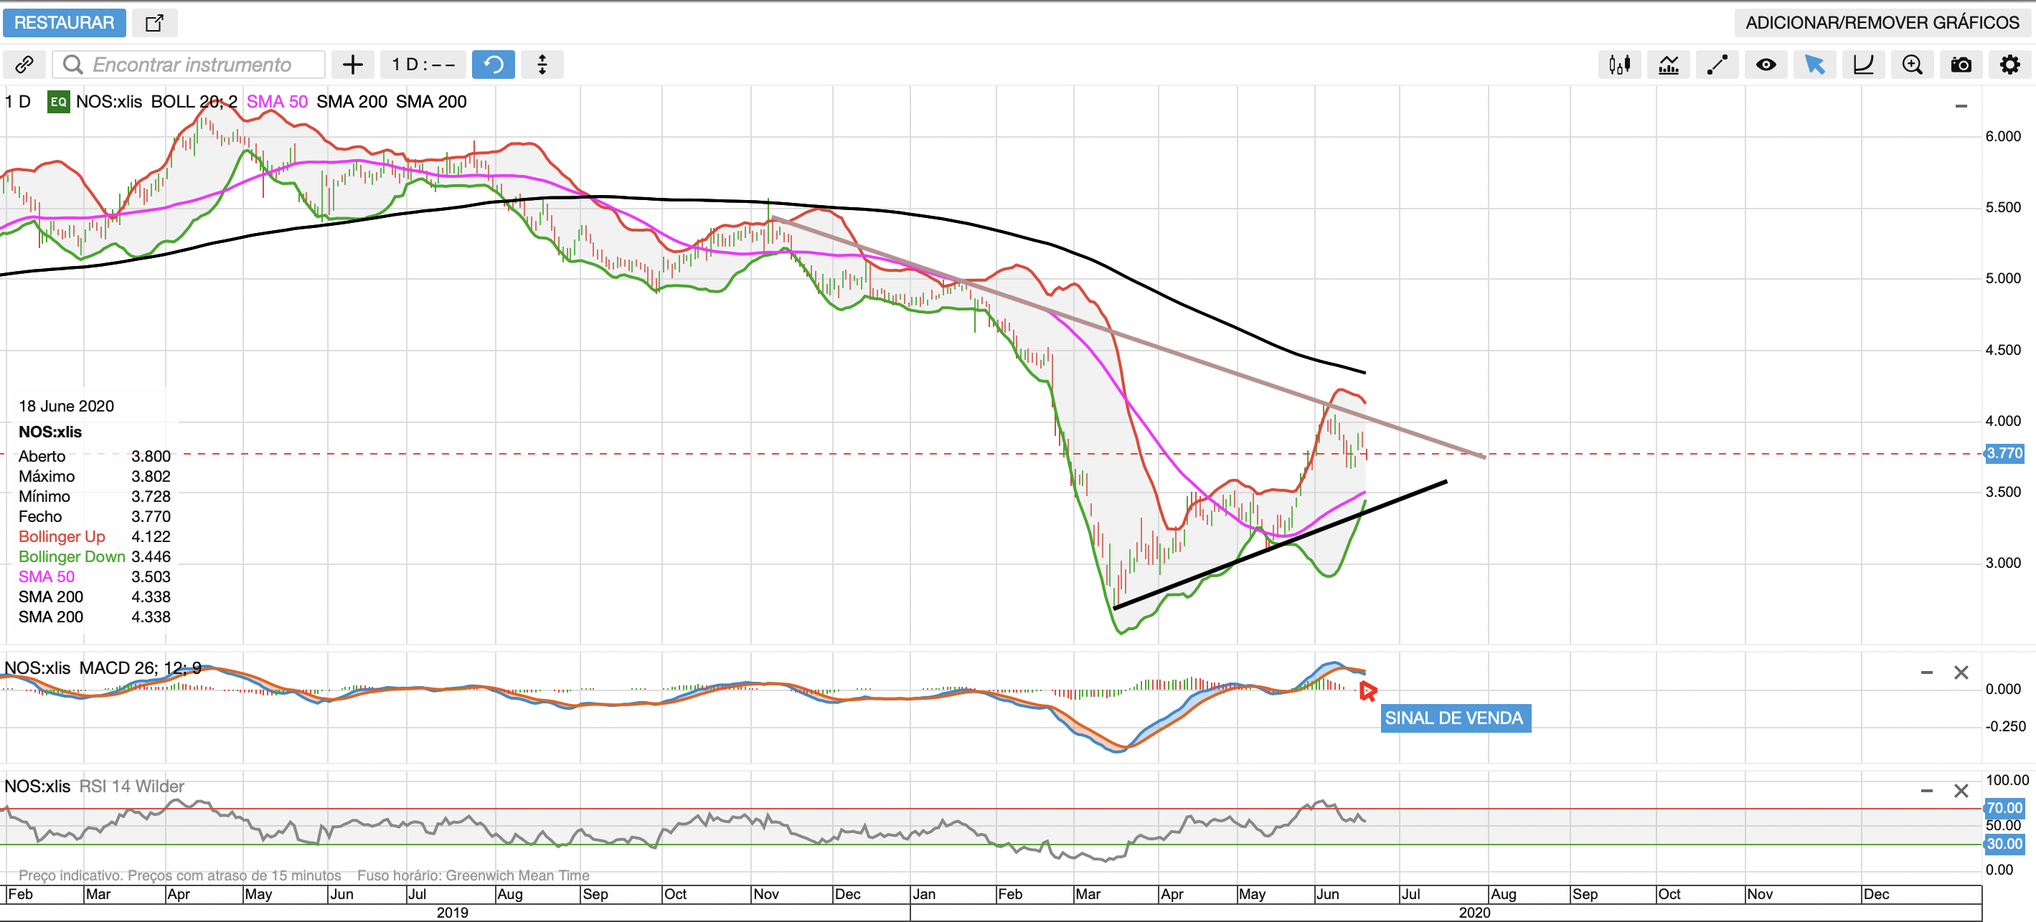Click the RESTAURAR button
This screenshot has width=2036, height=922.
coord(64,23)
